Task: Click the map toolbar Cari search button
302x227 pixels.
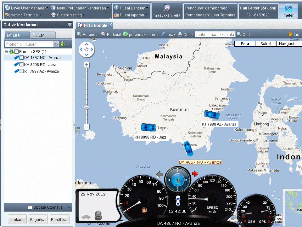Action: (243, 34)
